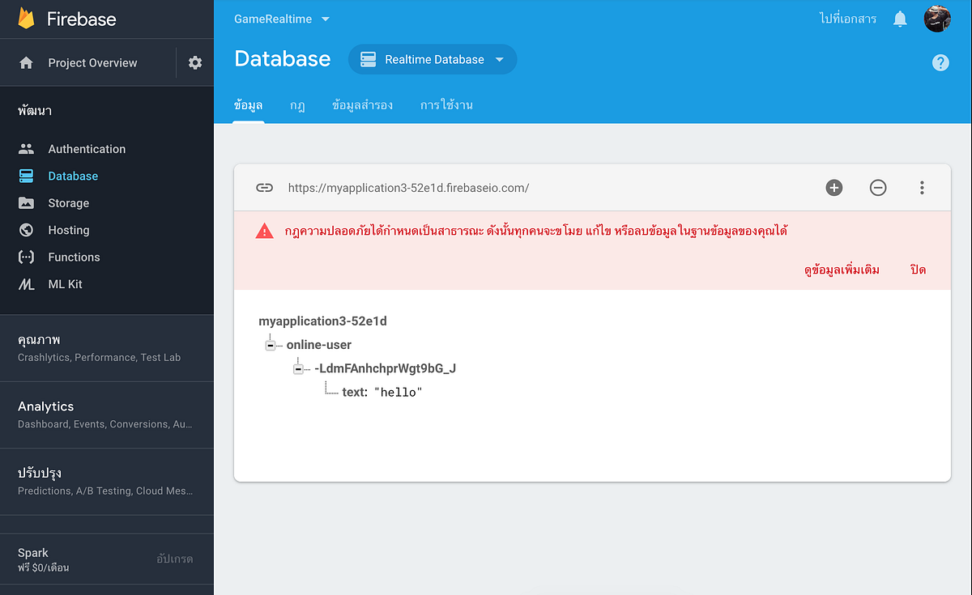Switch to the กฎ tab
Screen dimensions: 972x595
point(297,104)
